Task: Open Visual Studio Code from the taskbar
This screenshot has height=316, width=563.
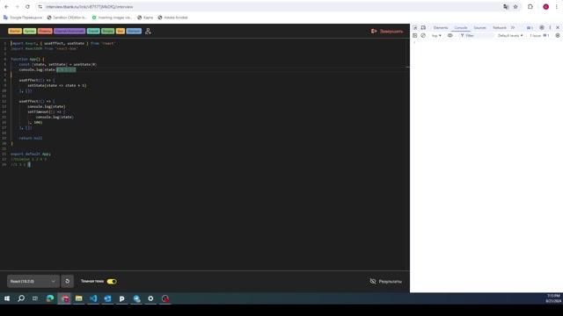Action: point(93,298)
